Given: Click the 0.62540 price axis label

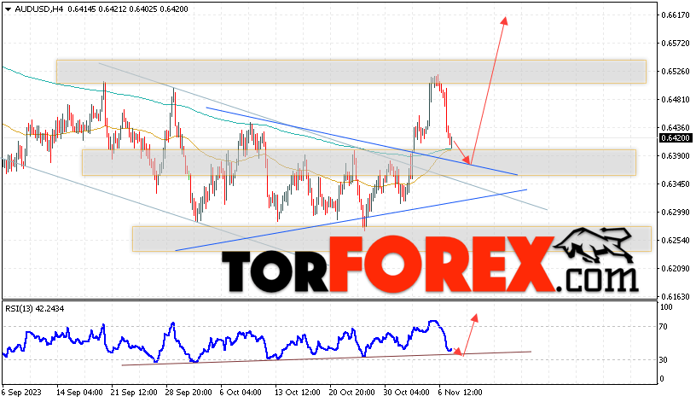Looking at the screenshot, I should pos(676,241).
